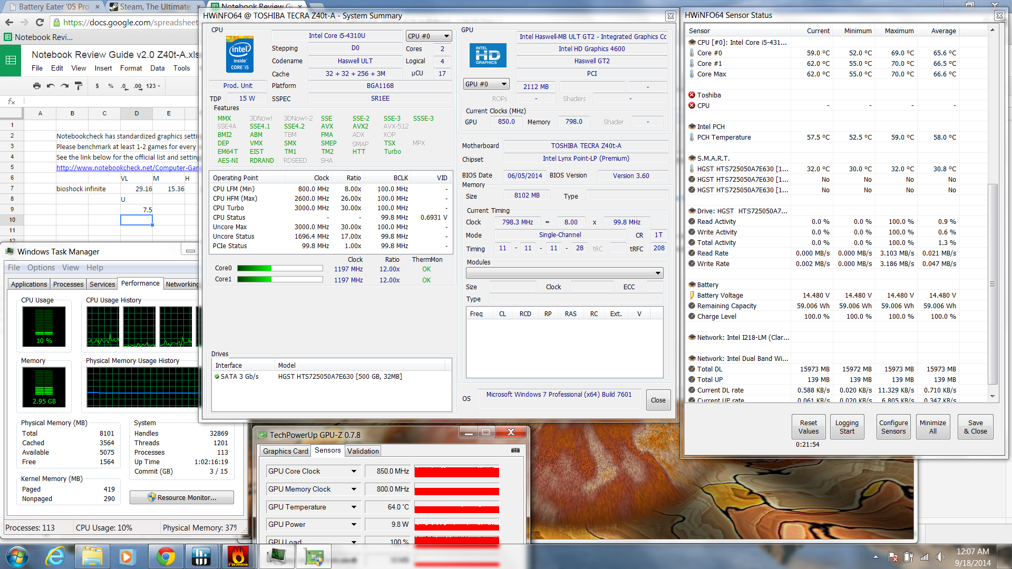Image resolution: width=1012 pixels, height=569 pixels.
Task: Start logging with Logging Start button
Action: click(x=846, y=427)
